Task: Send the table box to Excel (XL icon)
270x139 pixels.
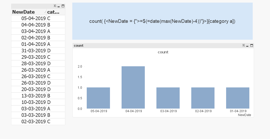Action: point(55,6)
